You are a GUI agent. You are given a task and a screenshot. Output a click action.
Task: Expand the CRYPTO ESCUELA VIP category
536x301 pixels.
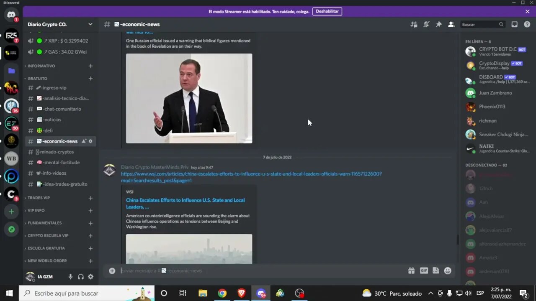pos(48,235)
